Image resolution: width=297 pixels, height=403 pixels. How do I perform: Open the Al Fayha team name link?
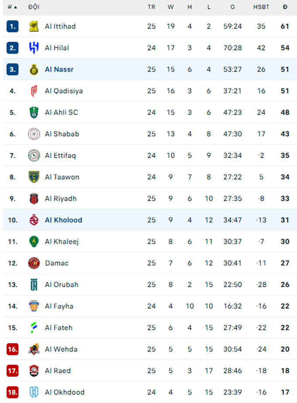(x=59, y=306)
